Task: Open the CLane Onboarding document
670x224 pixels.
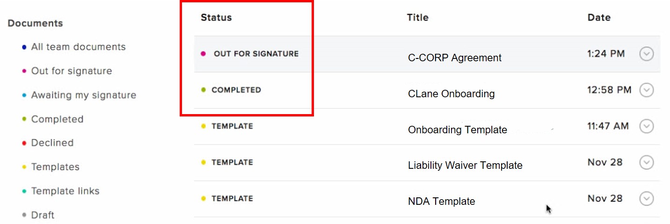Action: point(451,94)
